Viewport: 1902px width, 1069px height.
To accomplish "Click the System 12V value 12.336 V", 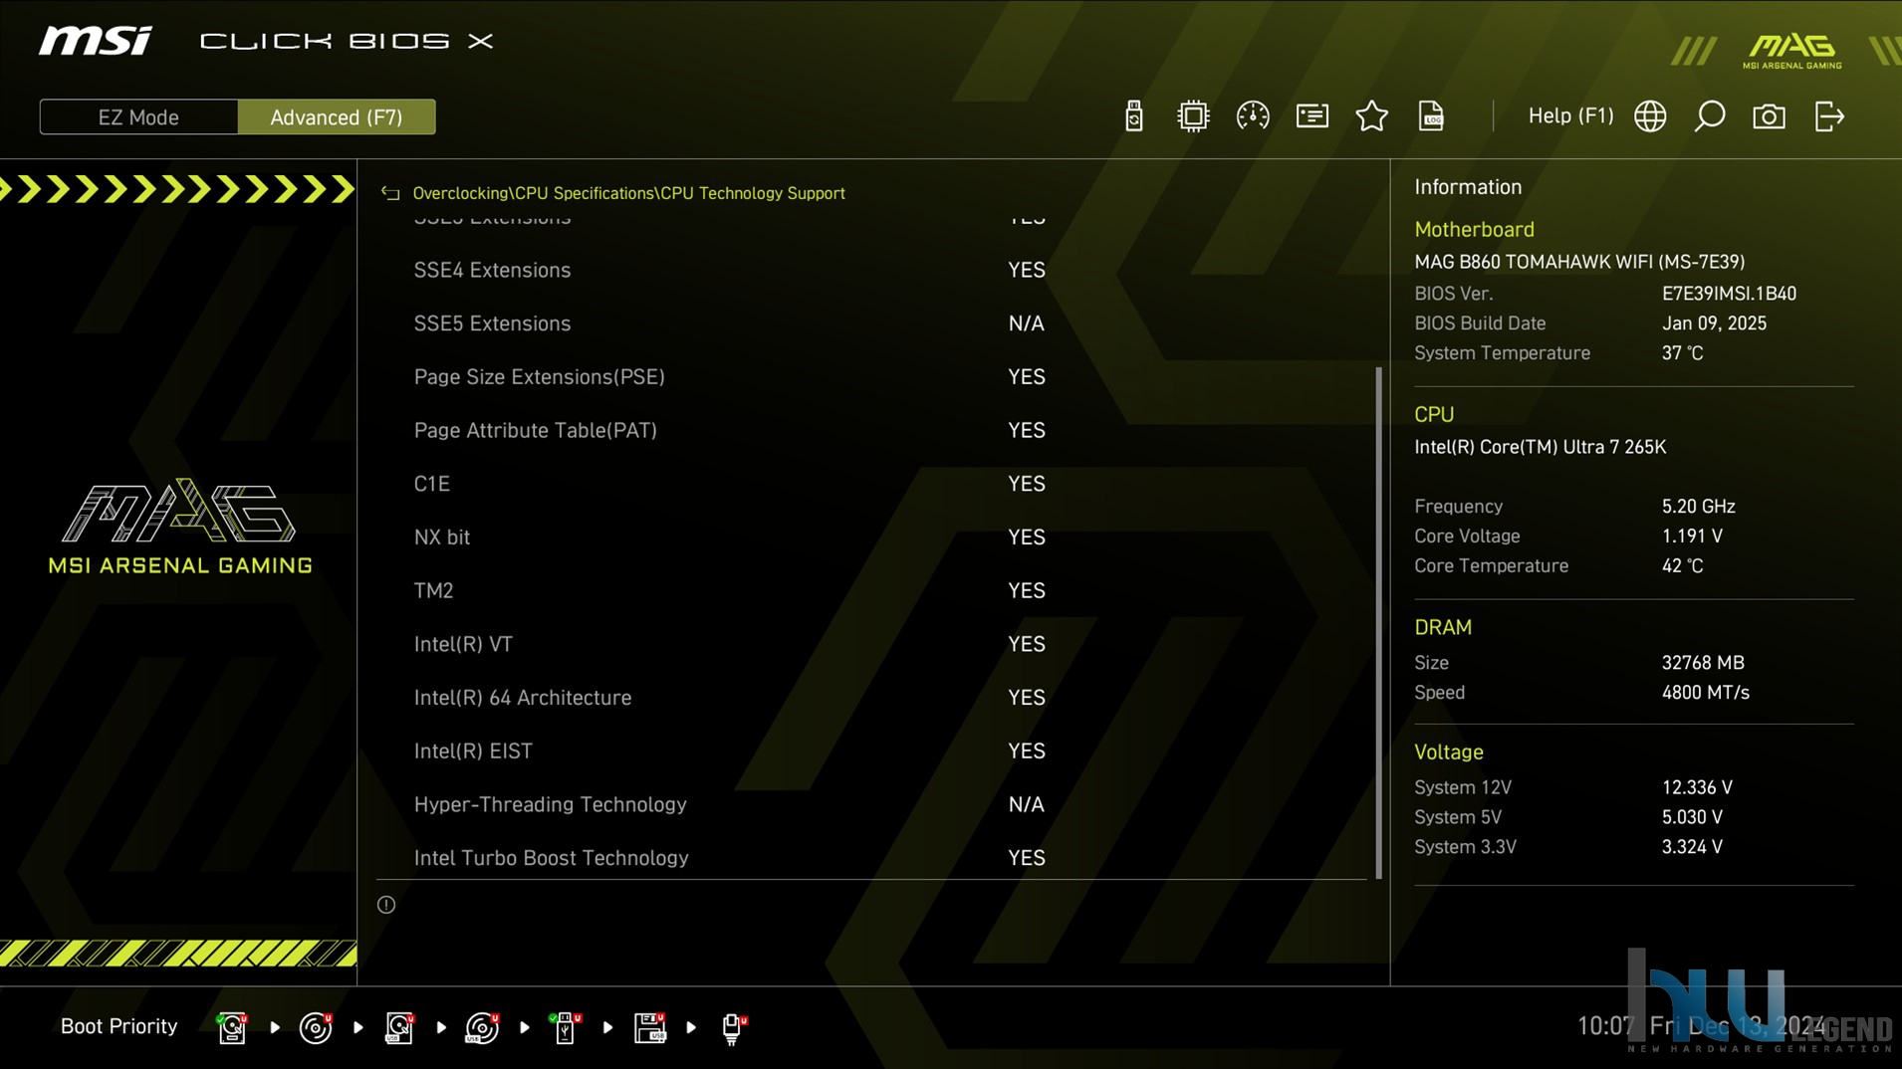I will coord(1697,787).
